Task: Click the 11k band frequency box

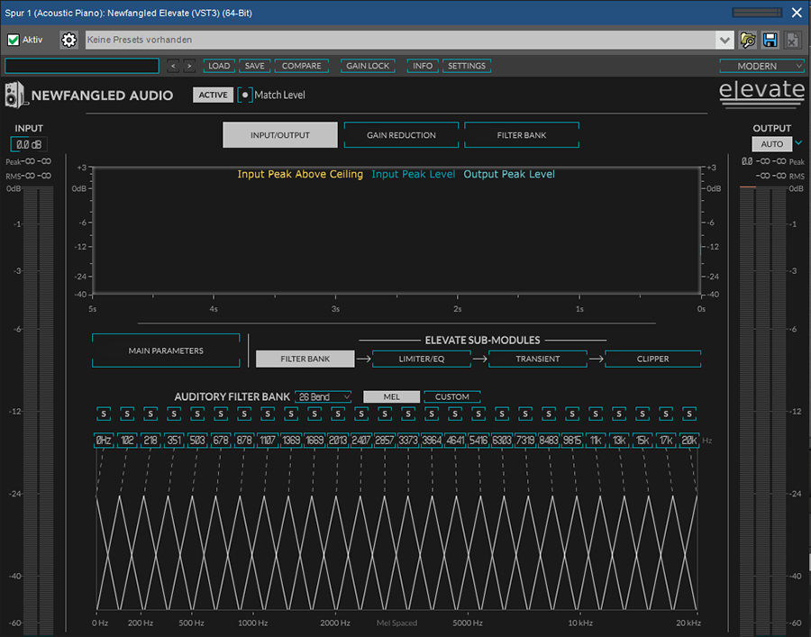Action: click(596, 440)
